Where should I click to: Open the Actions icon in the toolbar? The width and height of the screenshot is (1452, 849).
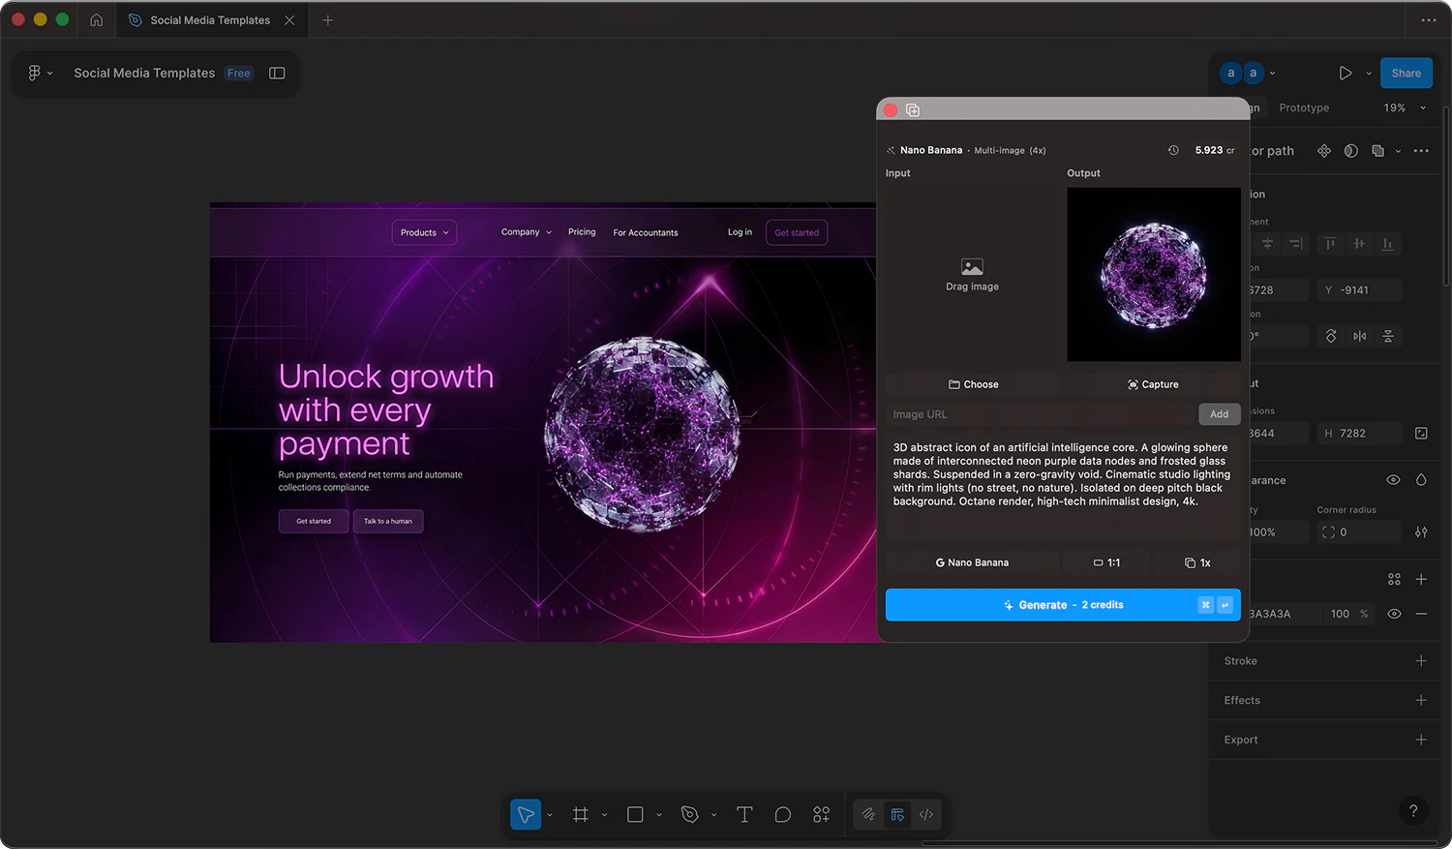[x=821, y=814]
